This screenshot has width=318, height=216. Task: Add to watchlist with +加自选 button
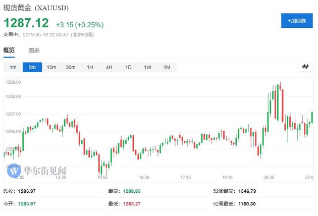(x=297, y=21)
